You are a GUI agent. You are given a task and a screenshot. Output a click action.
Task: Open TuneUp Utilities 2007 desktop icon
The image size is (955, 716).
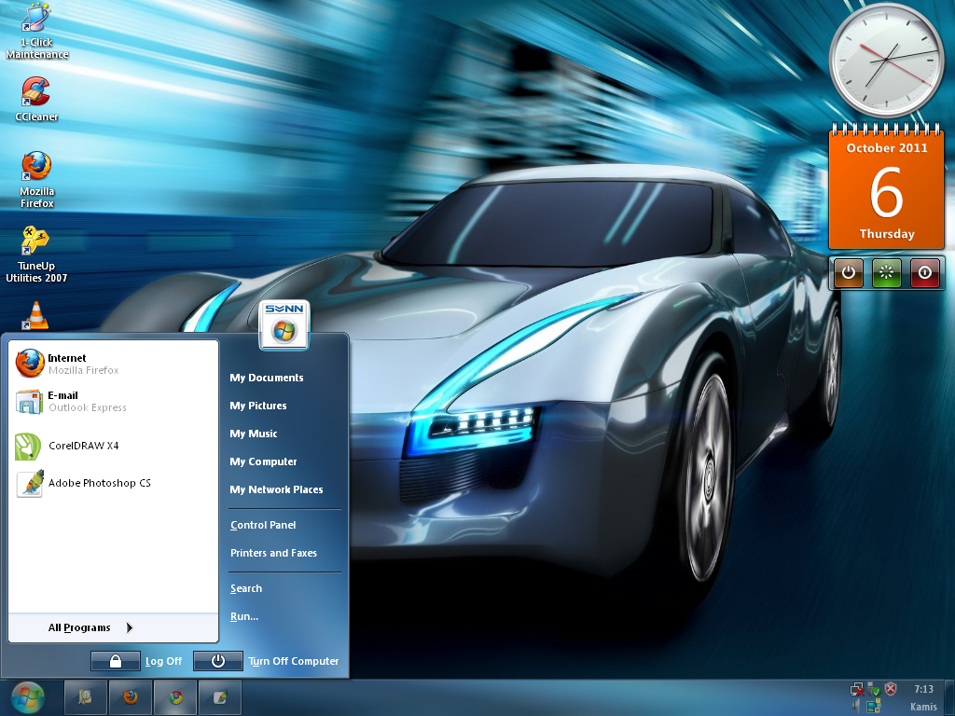click(36, 255)
